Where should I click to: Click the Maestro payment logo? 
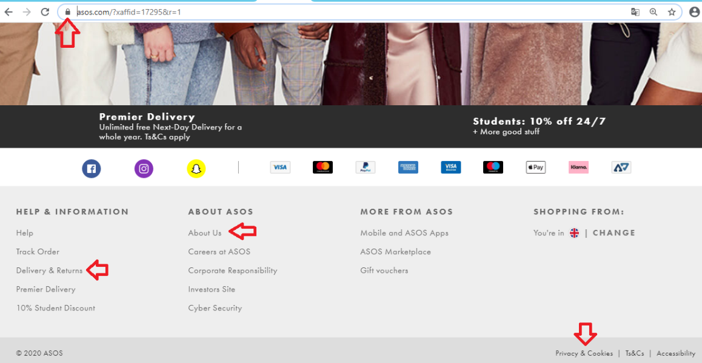click(x=493, y=167)
